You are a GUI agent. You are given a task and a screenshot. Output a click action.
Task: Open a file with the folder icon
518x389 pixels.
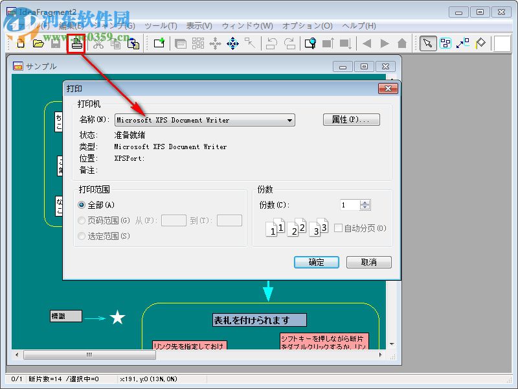pyautogui.click(x=37, y=43)
